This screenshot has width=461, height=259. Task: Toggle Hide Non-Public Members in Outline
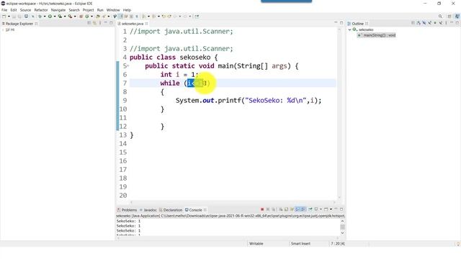(435, 23)
